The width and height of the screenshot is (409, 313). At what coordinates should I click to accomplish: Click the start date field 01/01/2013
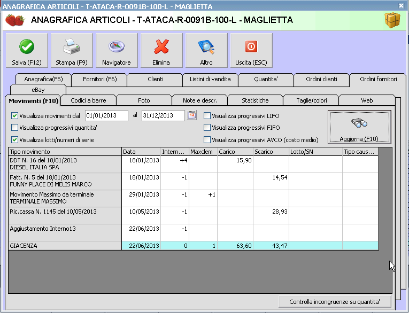point(106,115)
